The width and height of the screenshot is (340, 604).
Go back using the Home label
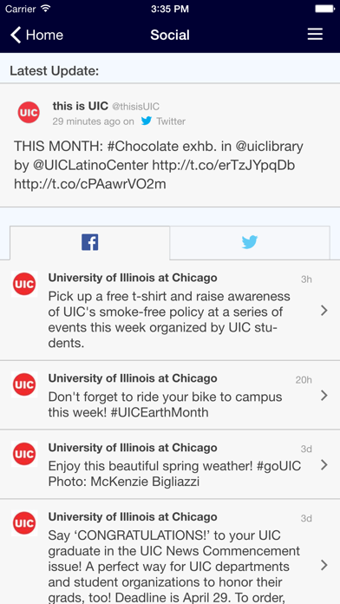[x=44, y=35]
